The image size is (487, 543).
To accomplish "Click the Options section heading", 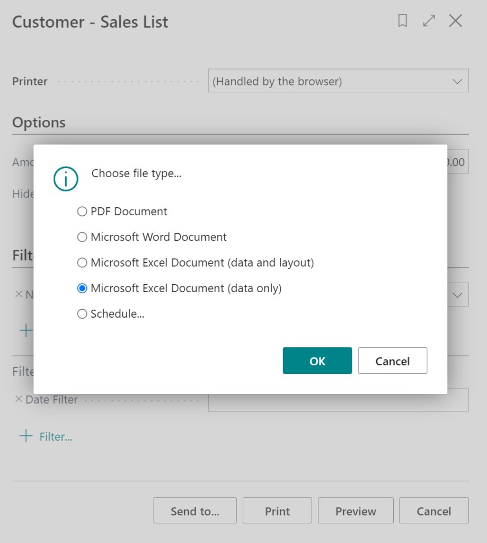I will pyautogui.click(x=39, y=122).
